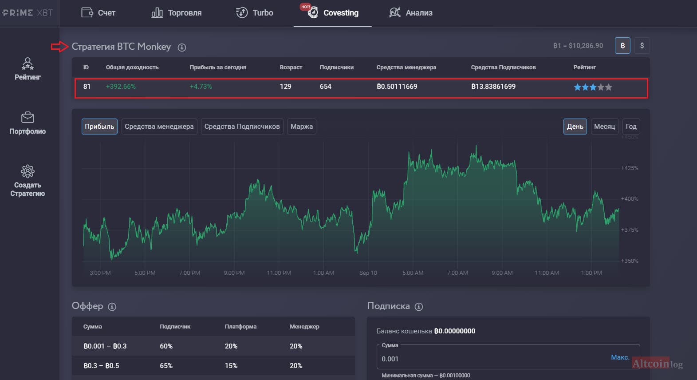
Task: Set chart period to Год
Action: (x=631, y=127)
